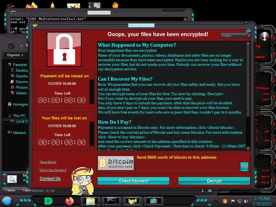The height and width of the screenshot is (207, 276).
Task: Click the Explorer back navigation button
Action: pyautogui.click(x=11, y=46)
